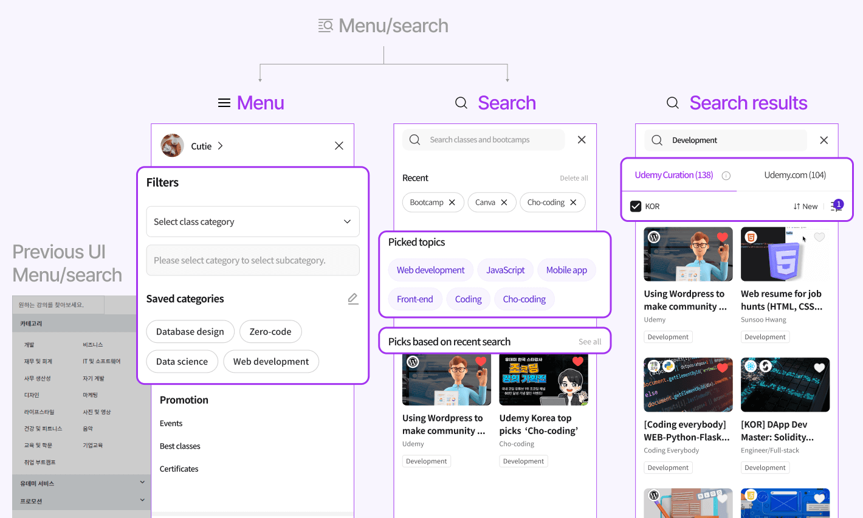The height and width of the screenshot is (518, 863).
Task: Toggle heart on Udemy Korea top picks card
Action: tap(578, 362)
